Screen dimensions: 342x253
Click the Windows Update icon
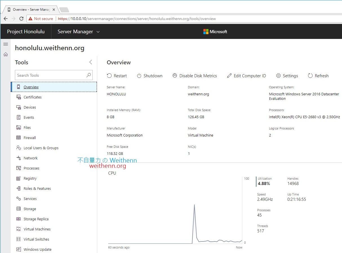19,249
